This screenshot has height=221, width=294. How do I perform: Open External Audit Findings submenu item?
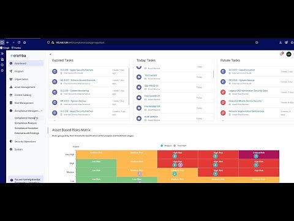(x=27, y=133)
